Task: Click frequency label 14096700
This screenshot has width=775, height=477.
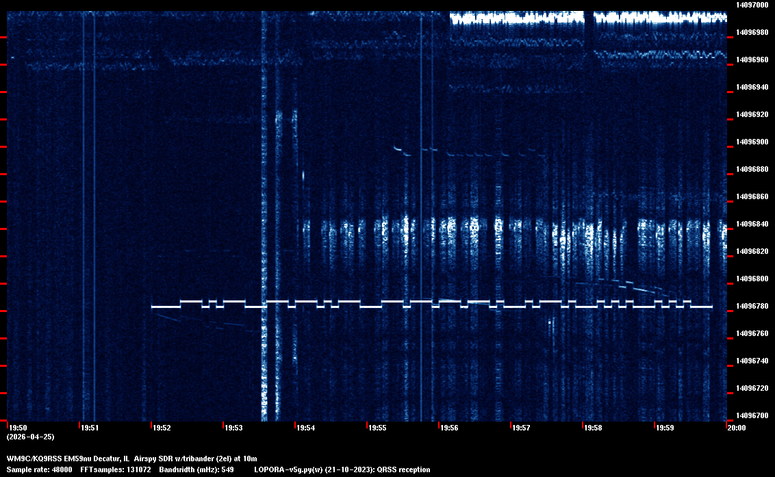Action: pyautogui.click(x=752, y=415)
